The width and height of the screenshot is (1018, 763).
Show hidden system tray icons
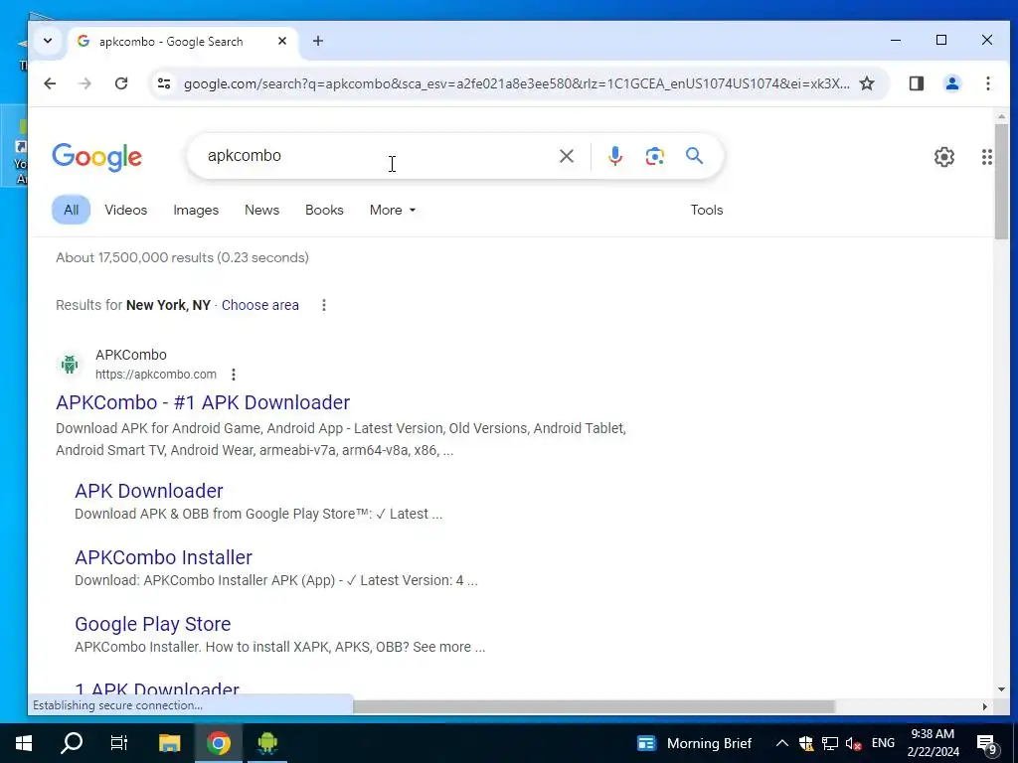[x=781, y=743]
